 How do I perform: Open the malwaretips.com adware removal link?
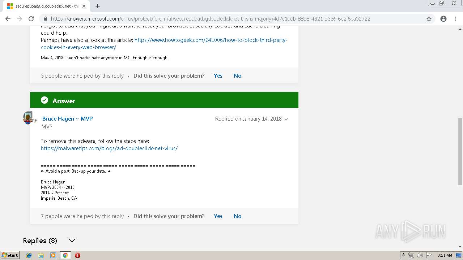pyautogui.click(x=109, y=148)
